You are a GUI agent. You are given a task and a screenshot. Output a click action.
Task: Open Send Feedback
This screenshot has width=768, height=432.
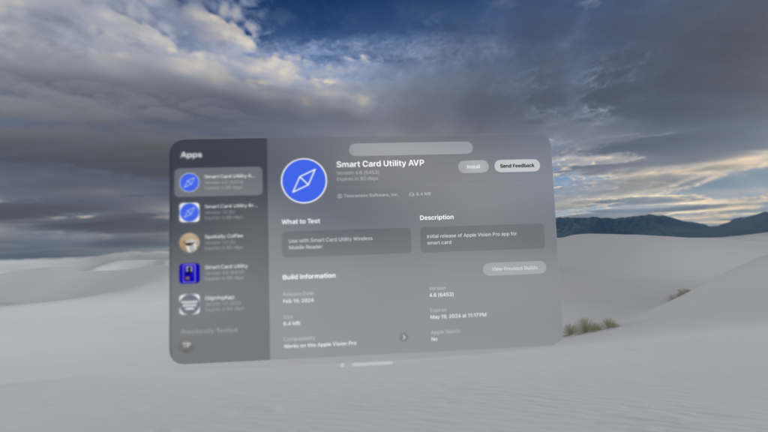(517, 166)
